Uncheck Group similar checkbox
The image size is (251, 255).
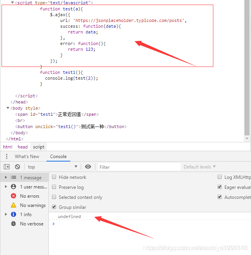point(54,207)
